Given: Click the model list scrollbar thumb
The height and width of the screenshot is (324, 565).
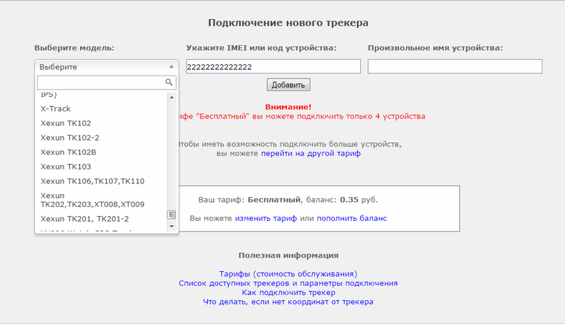Looking at the screenshot, I should click(170, 215).
